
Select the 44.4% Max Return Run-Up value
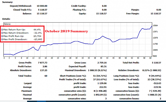[x=37, y=30]
